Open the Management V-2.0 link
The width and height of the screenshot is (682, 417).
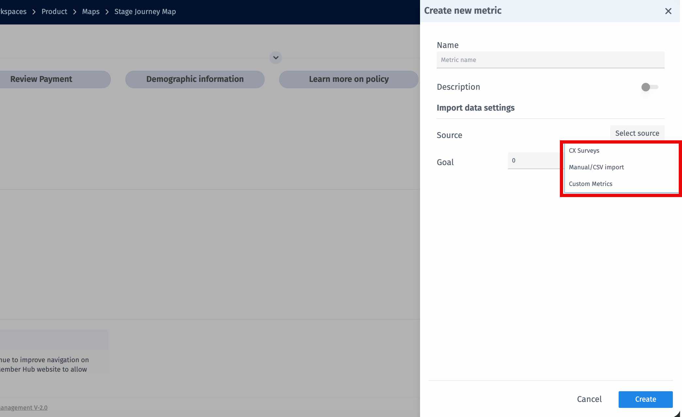[x=24, y=408]
